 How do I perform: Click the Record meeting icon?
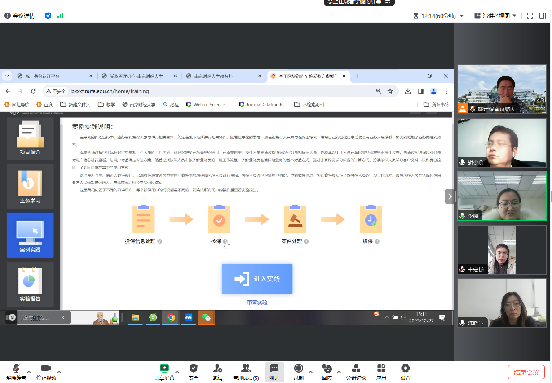tap(298, 372)
